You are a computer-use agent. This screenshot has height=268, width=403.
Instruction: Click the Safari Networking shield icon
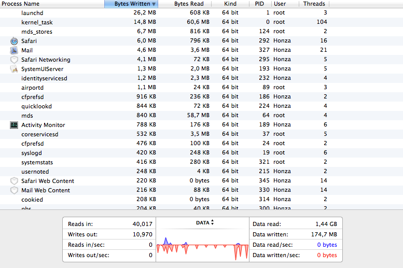(x=14, y=60)
